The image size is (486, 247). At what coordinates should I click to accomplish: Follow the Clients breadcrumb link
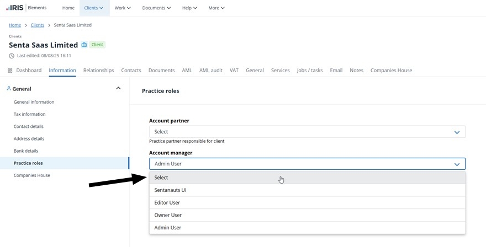tap(38, 25)
